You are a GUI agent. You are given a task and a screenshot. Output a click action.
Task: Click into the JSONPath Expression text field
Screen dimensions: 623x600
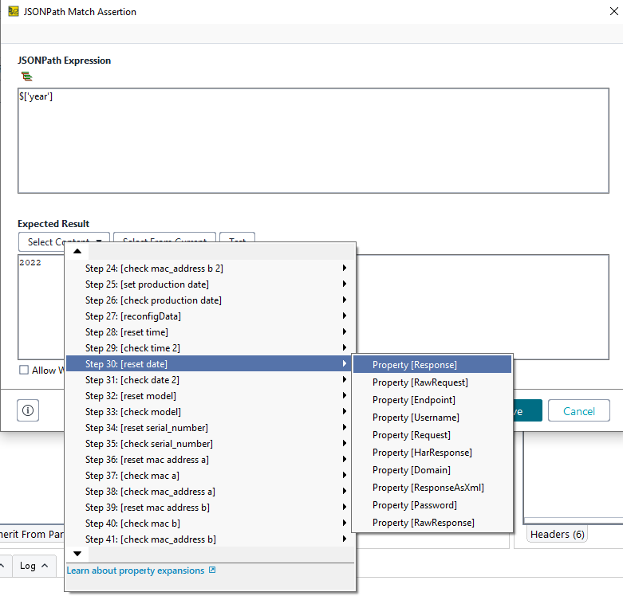coord(313,140)
